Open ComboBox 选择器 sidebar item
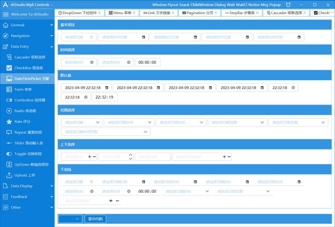The width and height of the screenshot is (335, 227). 27,100
